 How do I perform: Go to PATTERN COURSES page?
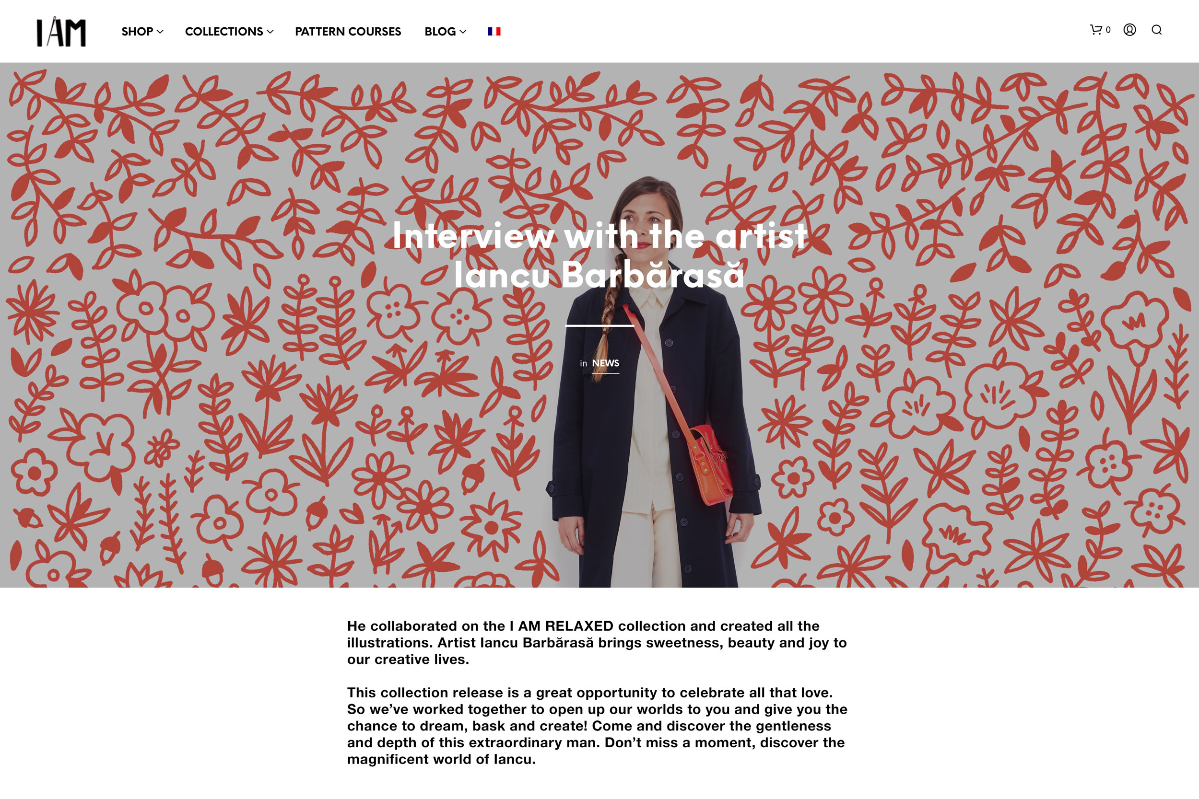[x=348, y=32]
